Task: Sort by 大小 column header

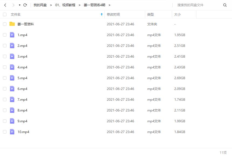Action: pos(178,15)
